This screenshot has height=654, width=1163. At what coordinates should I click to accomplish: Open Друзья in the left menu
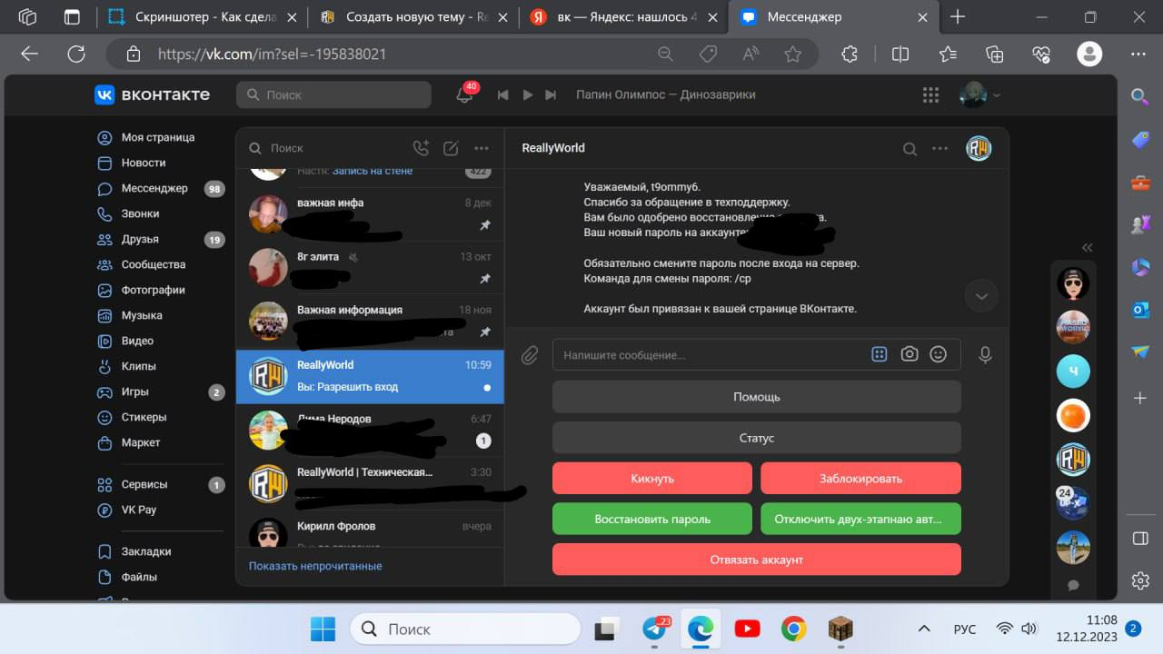tap(140, 239)
